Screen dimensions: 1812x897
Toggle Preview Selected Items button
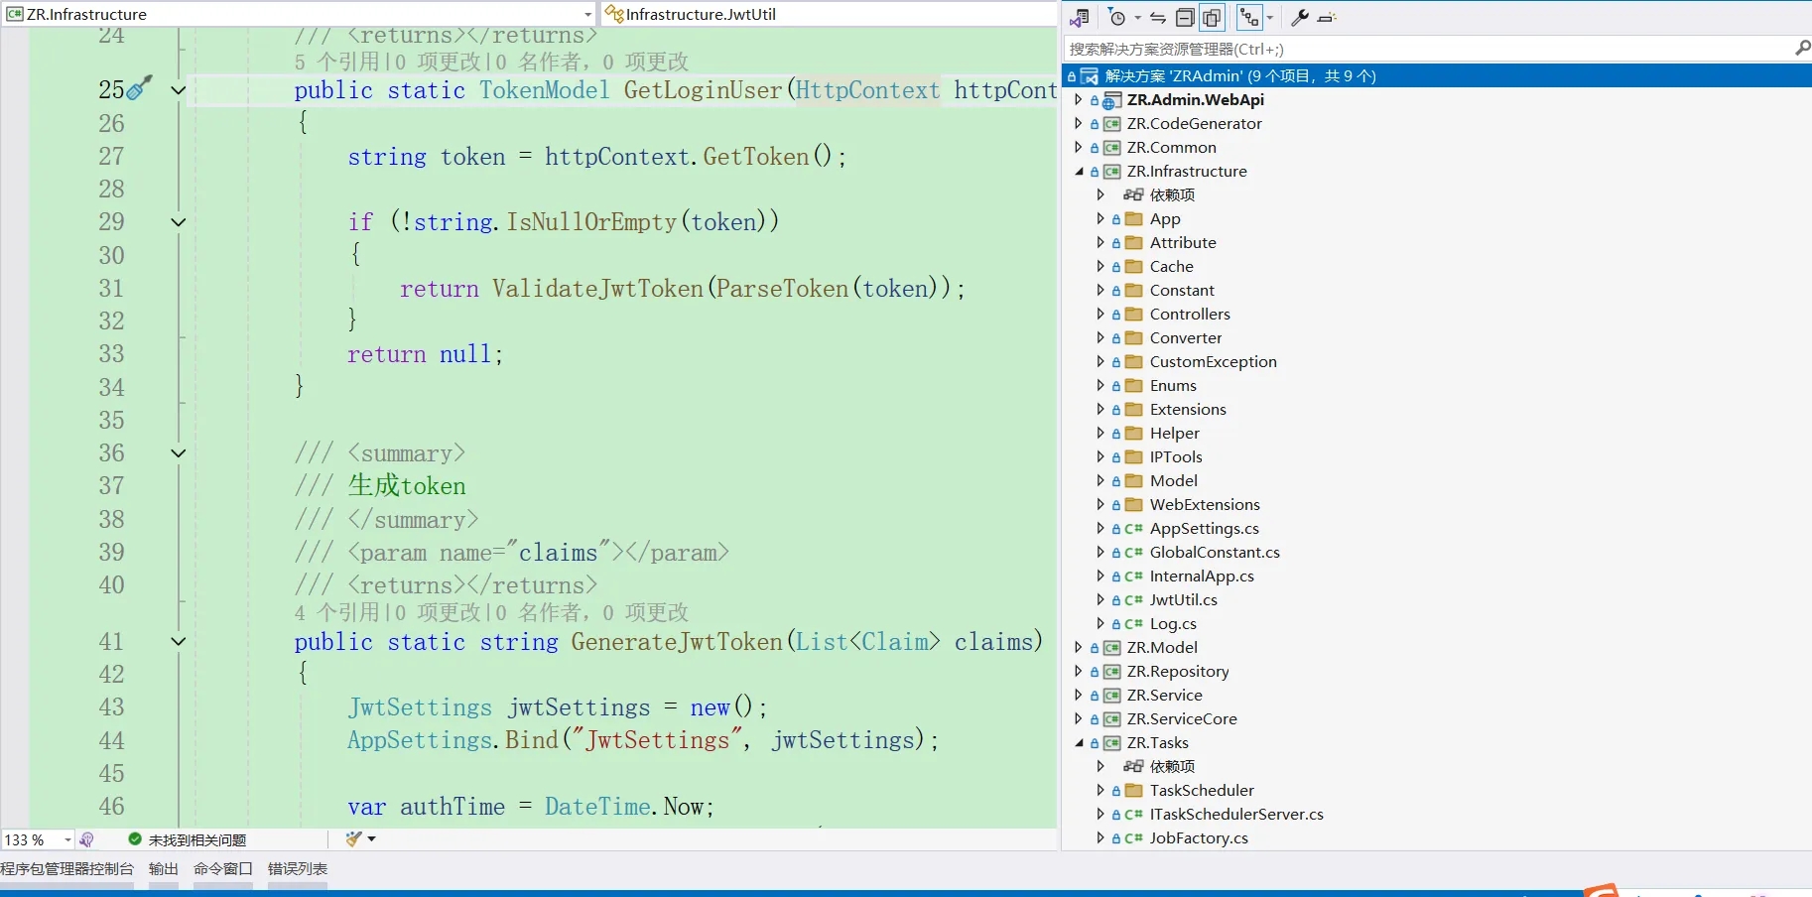(1327, 17)
